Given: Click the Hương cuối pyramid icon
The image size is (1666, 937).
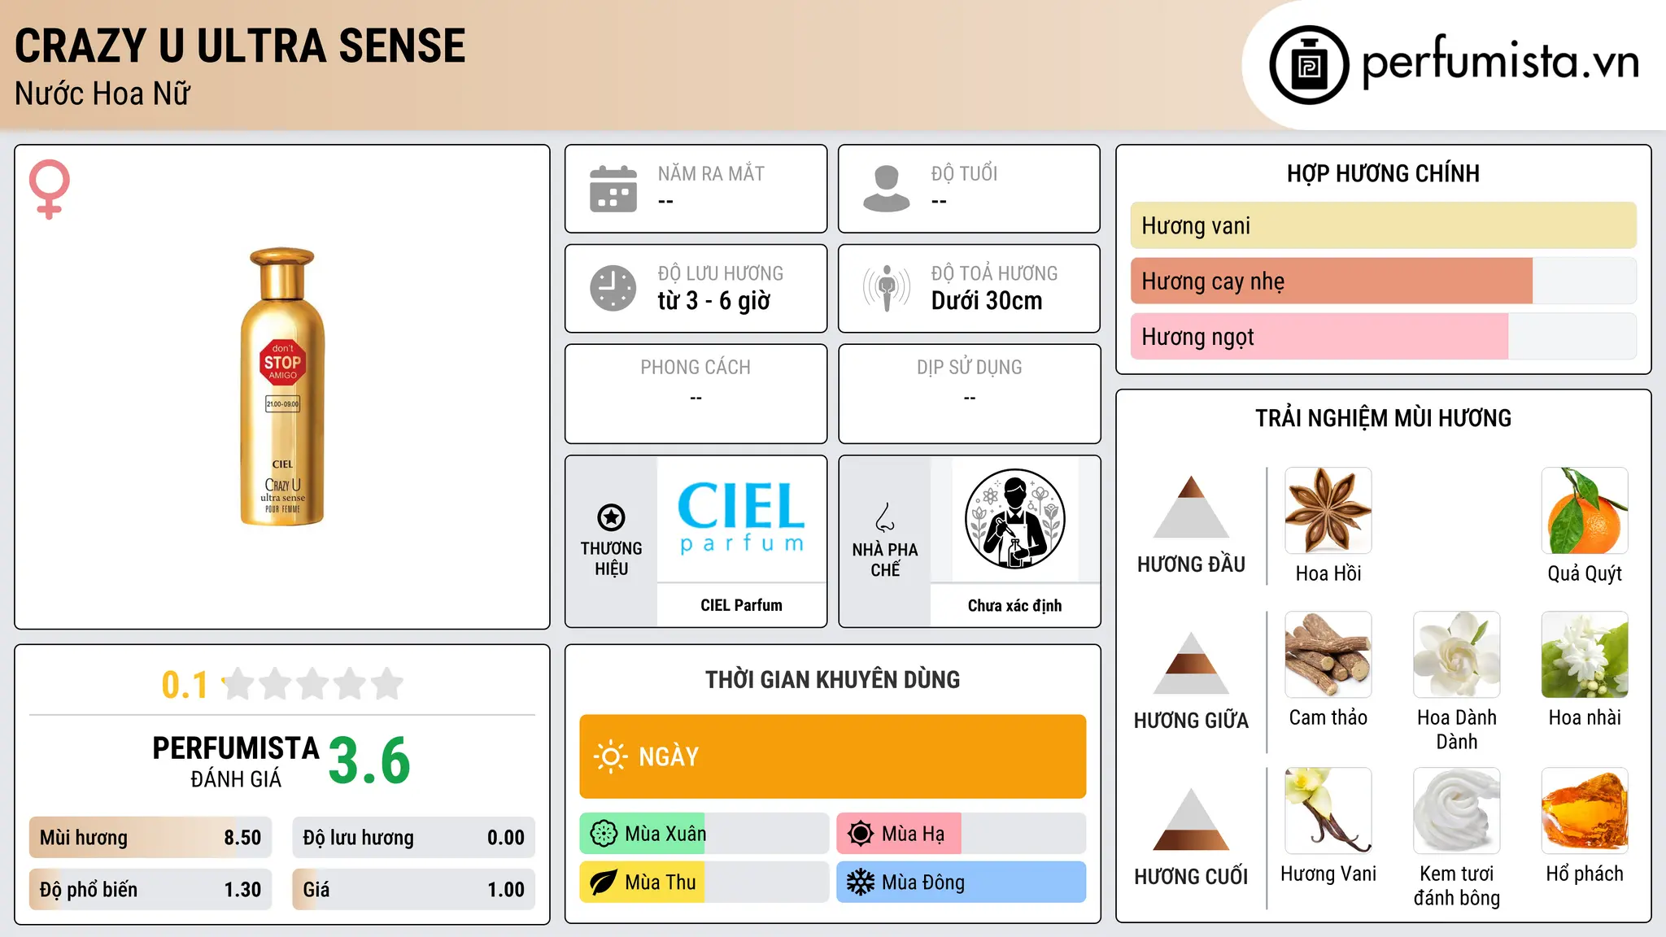Looking at the screenshot, I should point(1192,819).
